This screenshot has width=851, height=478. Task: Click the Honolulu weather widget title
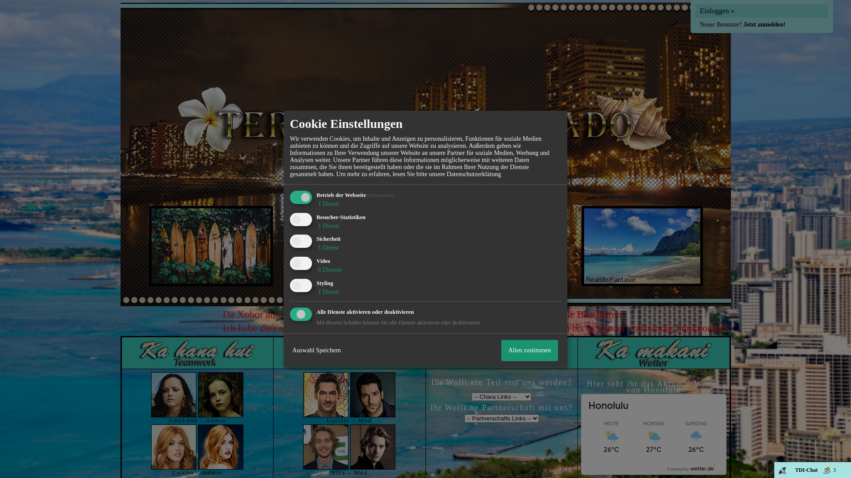608,406
